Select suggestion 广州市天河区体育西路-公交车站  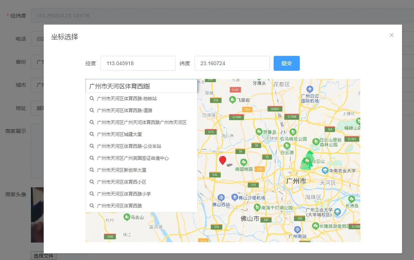141,146
